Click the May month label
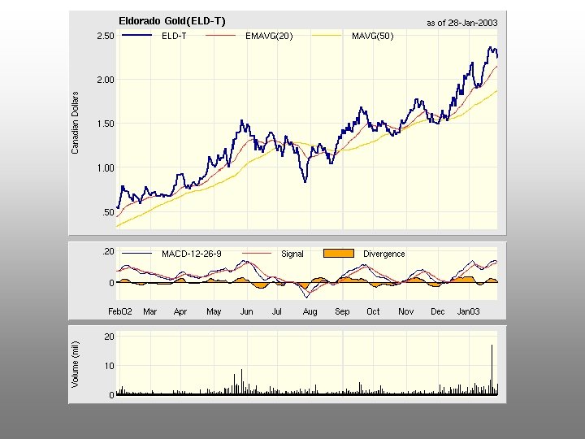This screenshot has height=439, width=585. point(214,312)
